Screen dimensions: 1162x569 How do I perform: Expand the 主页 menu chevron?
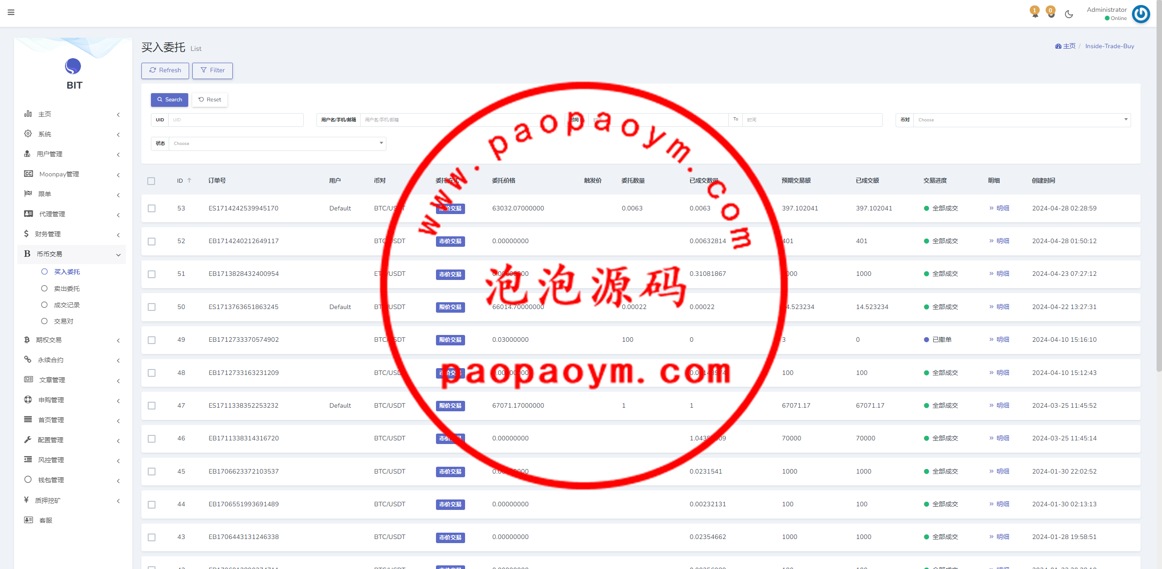coord(118,115)
